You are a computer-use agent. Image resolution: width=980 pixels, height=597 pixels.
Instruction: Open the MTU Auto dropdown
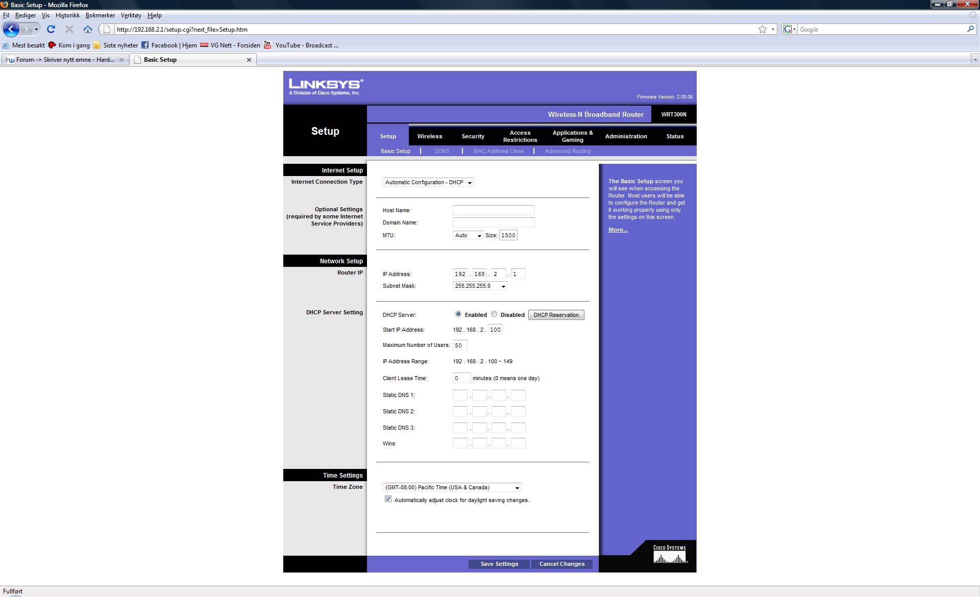pos(468,235)
